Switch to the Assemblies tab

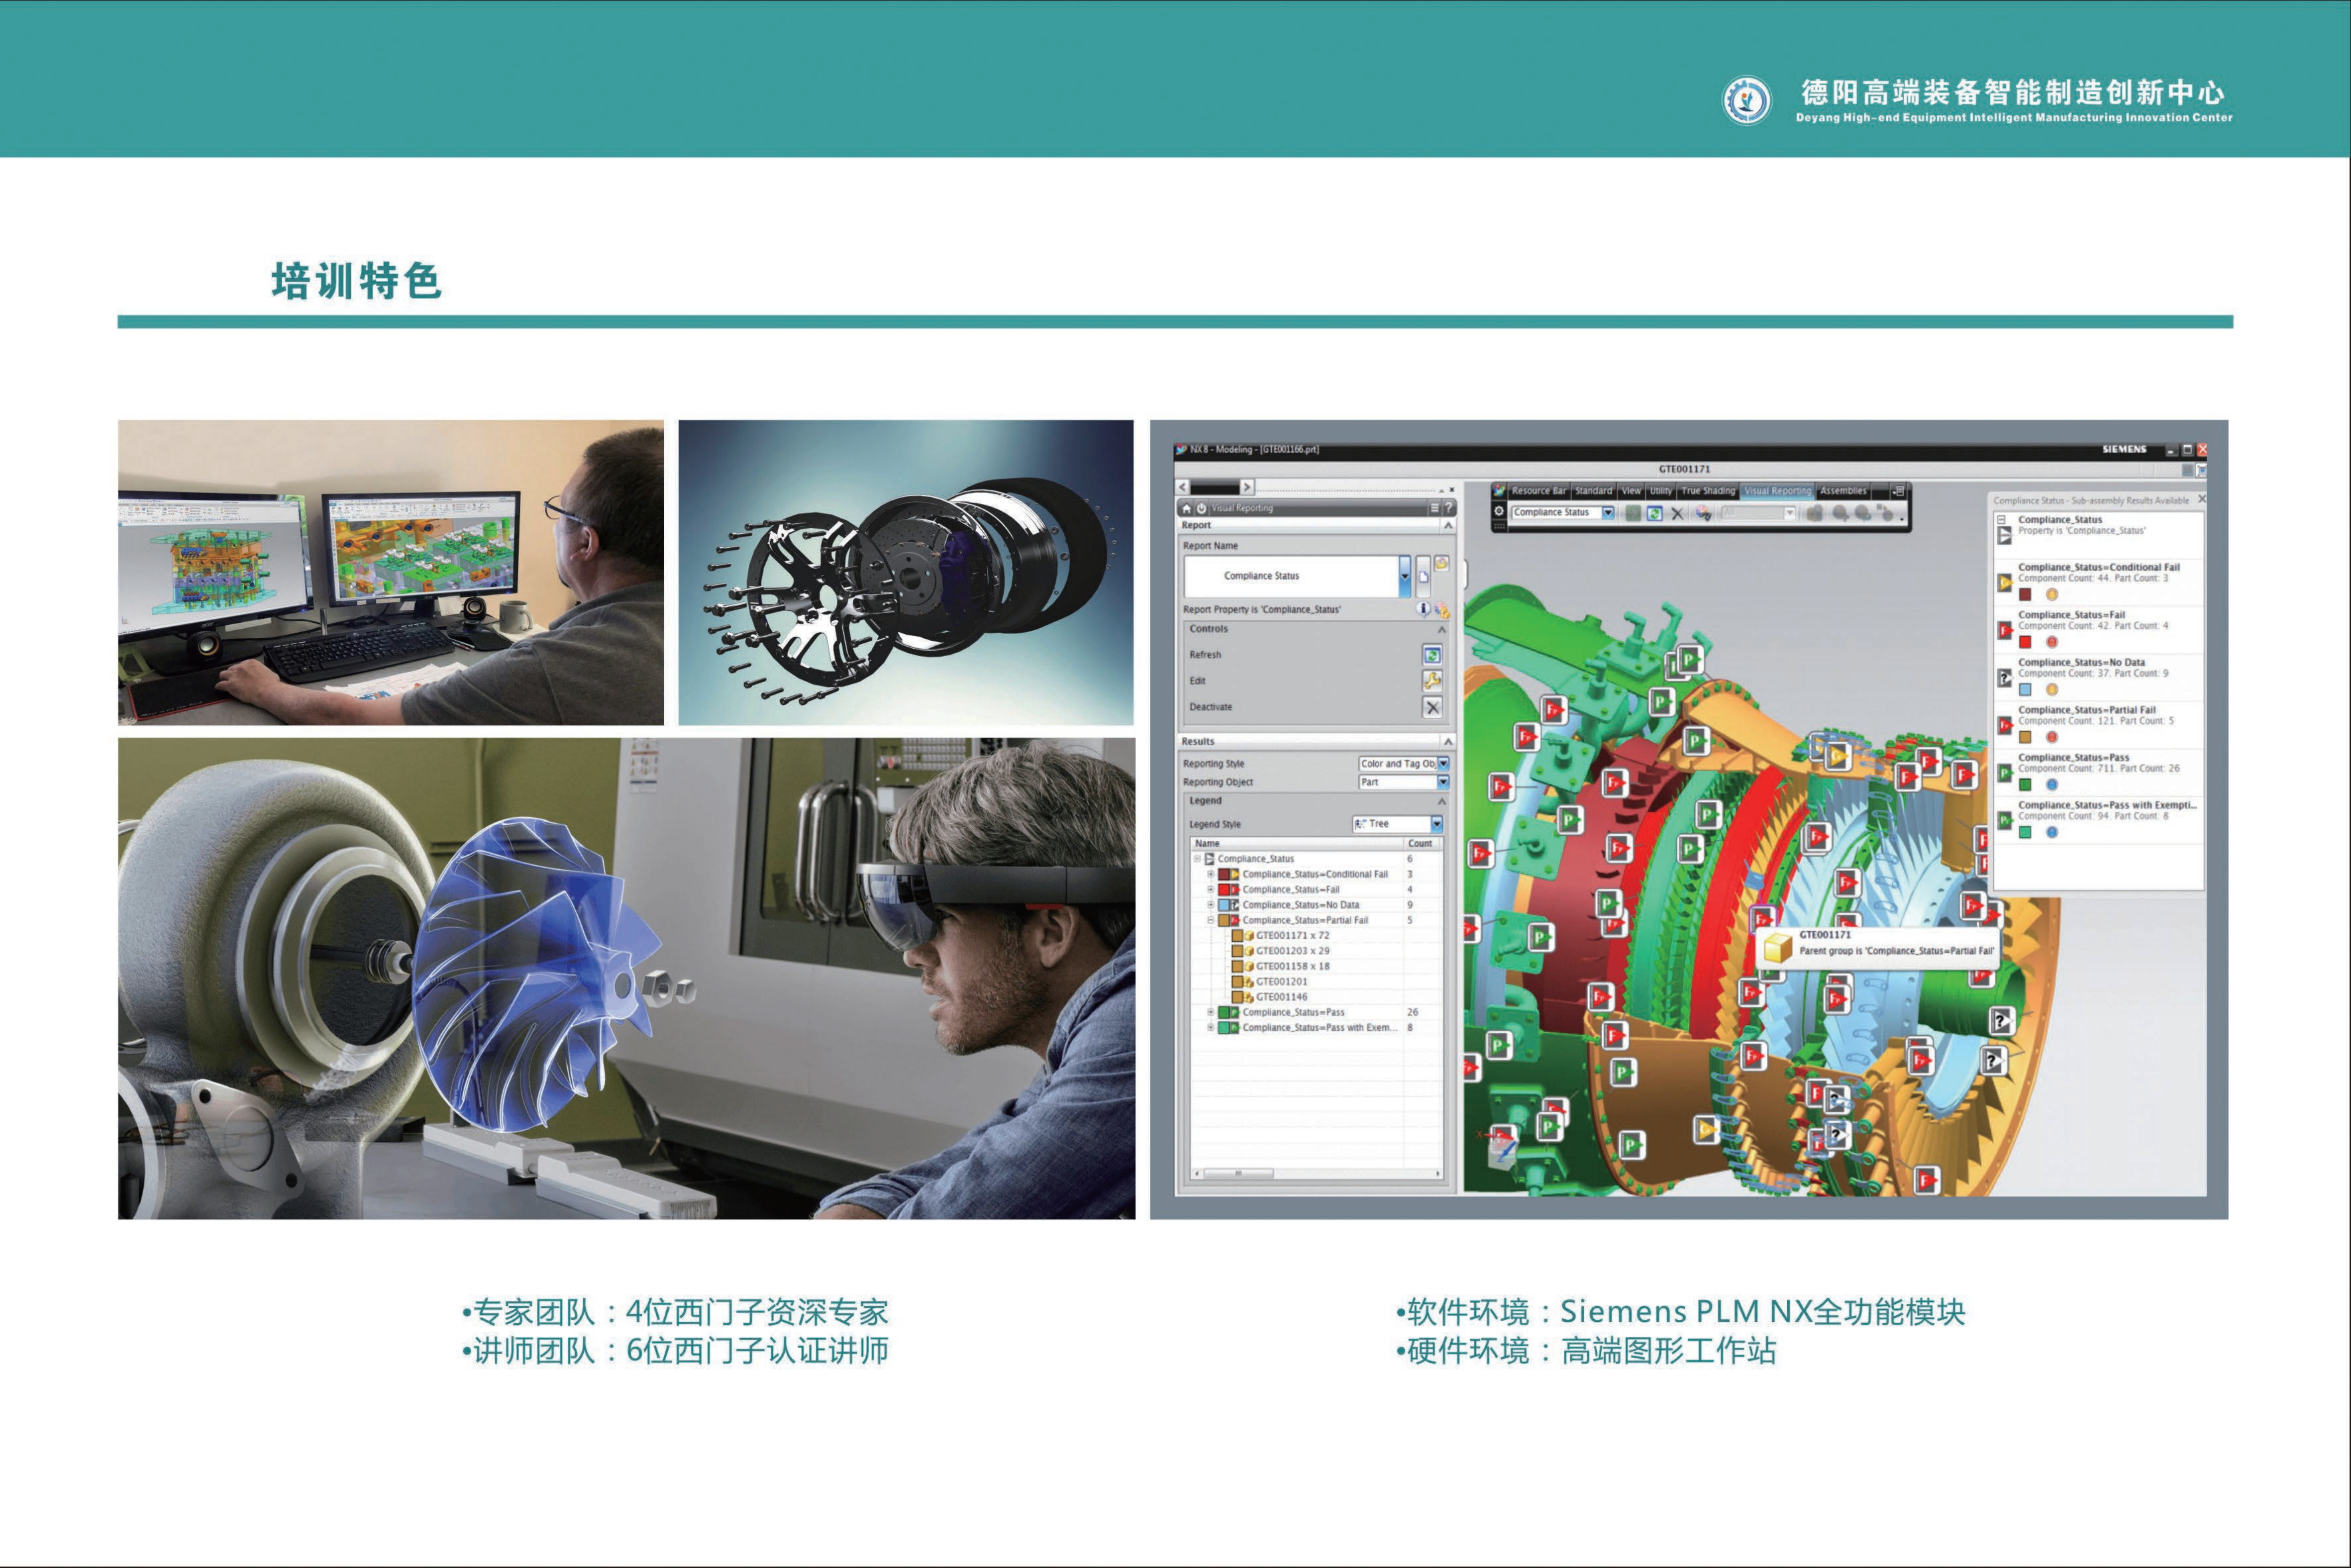pyautogui.click(x=1843, y=491)
